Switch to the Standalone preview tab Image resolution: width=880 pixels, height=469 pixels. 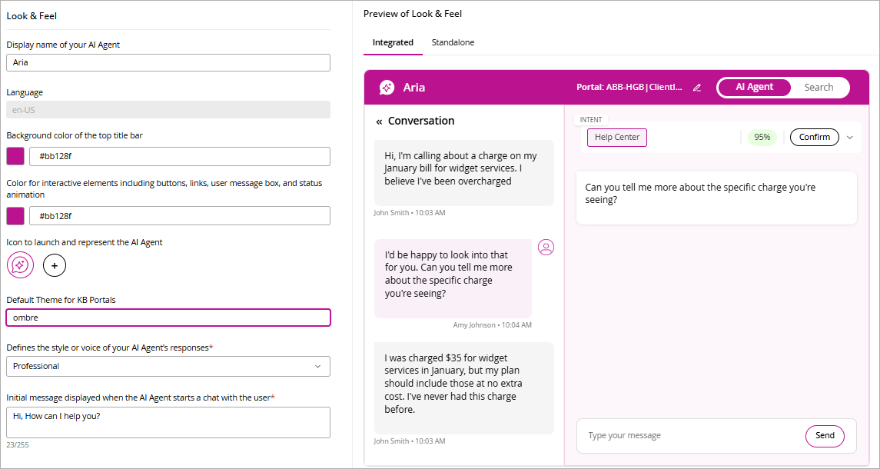click(x=453, y=42)
